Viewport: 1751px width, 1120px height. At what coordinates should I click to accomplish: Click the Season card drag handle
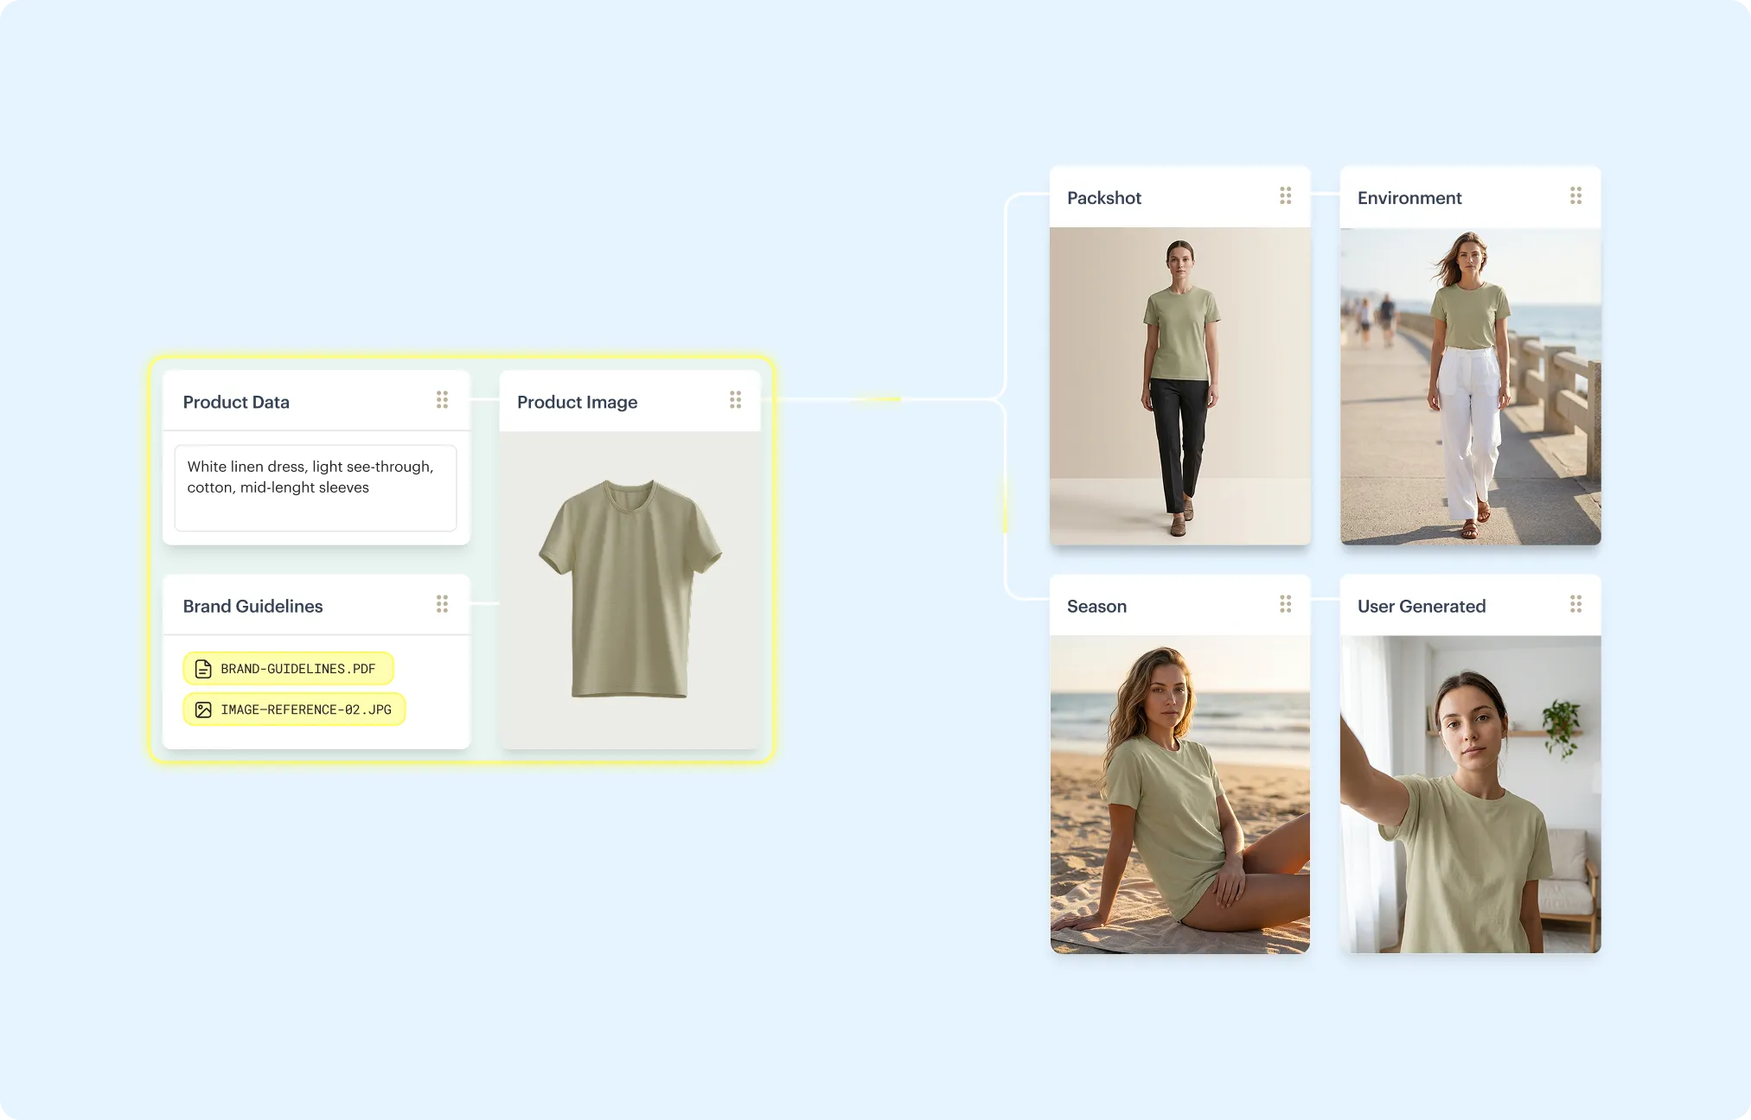pyautogui.click(x=1285, y=604)
